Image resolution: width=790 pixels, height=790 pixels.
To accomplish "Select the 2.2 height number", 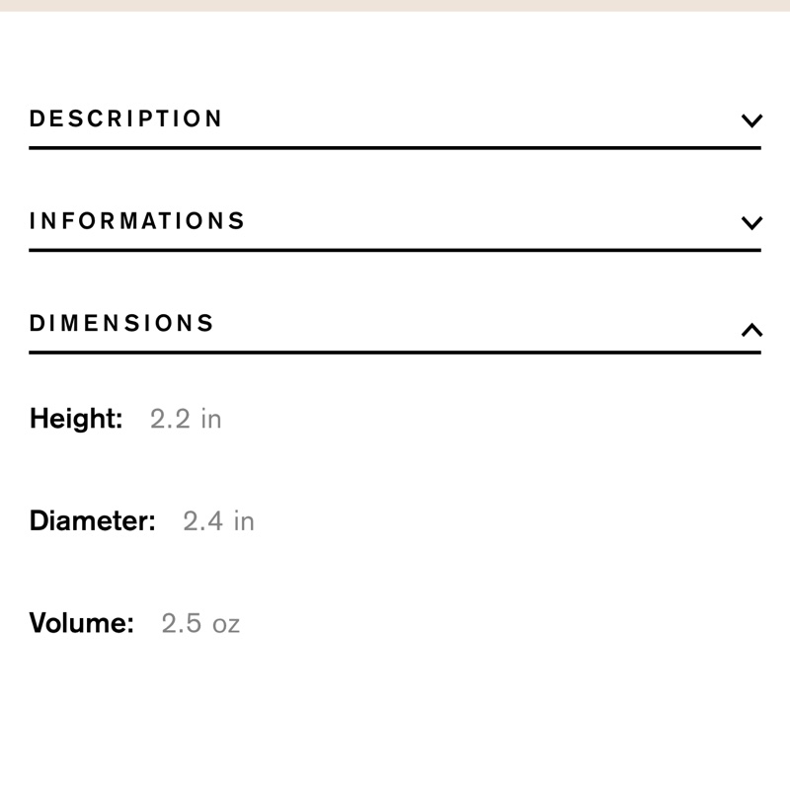I will 170,419.
